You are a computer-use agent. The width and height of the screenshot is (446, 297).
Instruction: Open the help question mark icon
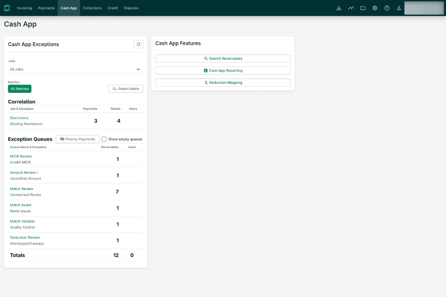(x=387, y=8)
